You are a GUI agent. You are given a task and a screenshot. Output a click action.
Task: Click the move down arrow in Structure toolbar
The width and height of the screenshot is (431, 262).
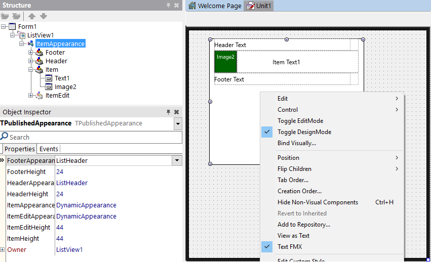[44, 16]
